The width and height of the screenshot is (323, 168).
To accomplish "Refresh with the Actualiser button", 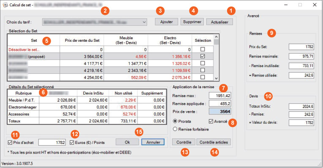I will point(219,22).
